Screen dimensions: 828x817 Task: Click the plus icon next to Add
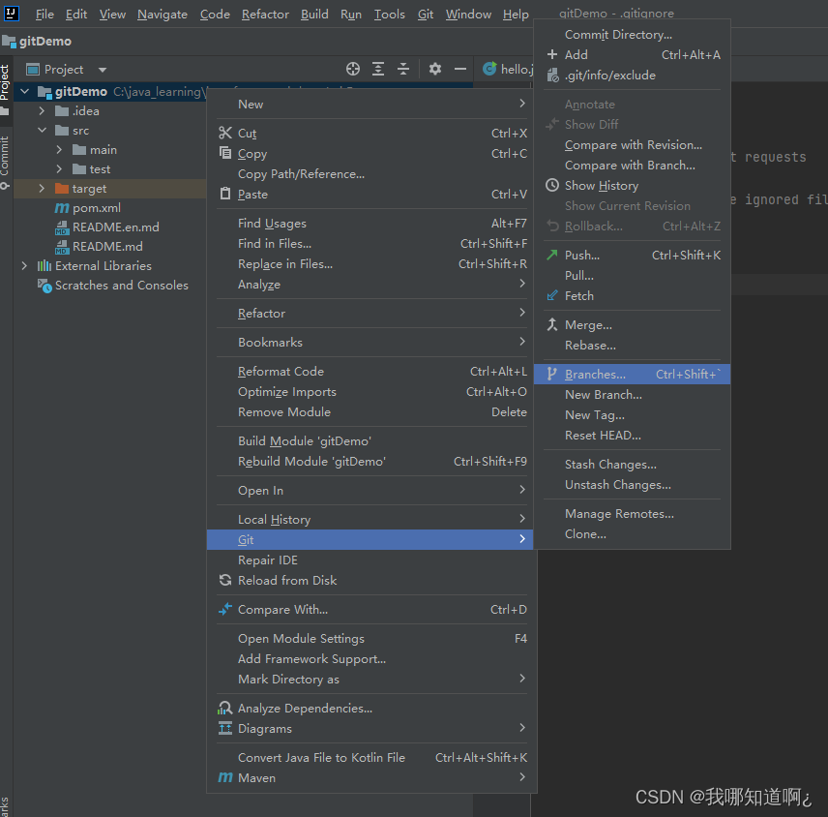[551, 54]
